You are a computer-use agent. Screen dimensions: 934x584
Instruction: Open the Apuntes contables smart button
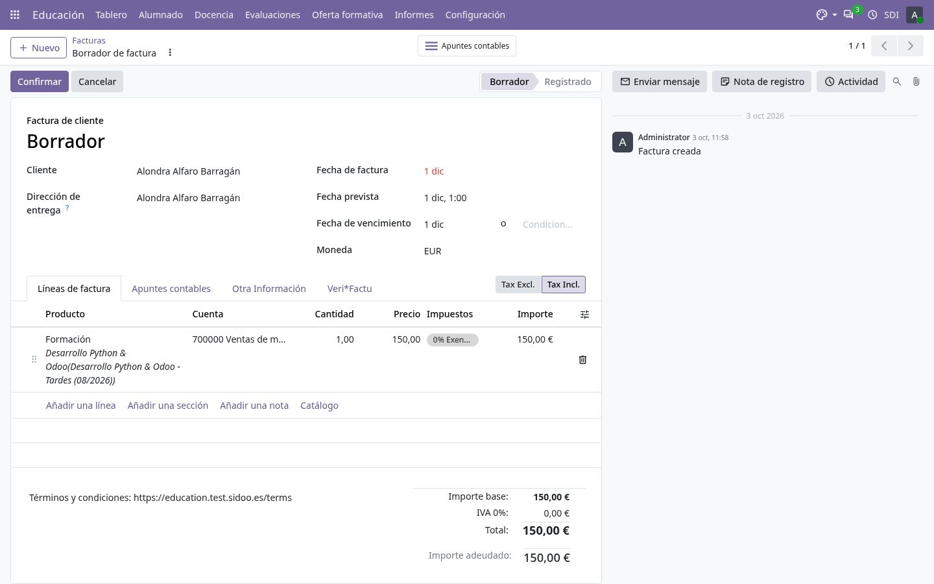[467, 46]
